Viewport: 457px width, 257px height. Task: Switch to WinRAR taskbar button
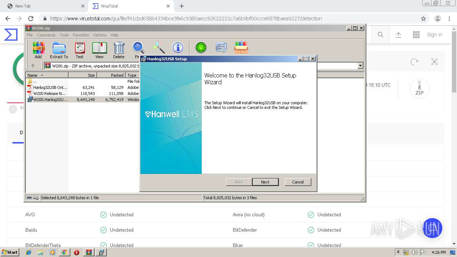89,252
